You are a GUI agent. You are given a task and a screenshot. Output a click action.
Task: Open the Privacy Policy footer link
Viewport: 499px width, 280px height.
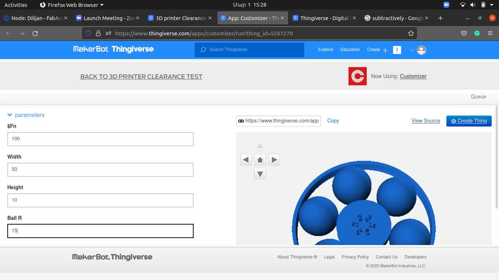[355, 257]
